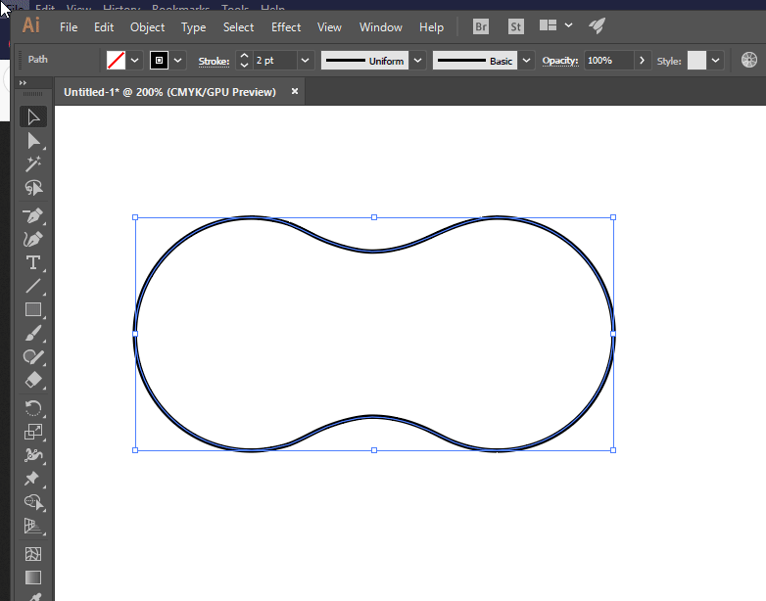Click the bottom-right bounding box handle
Screen dimensions: 766x601
[613, 450]
